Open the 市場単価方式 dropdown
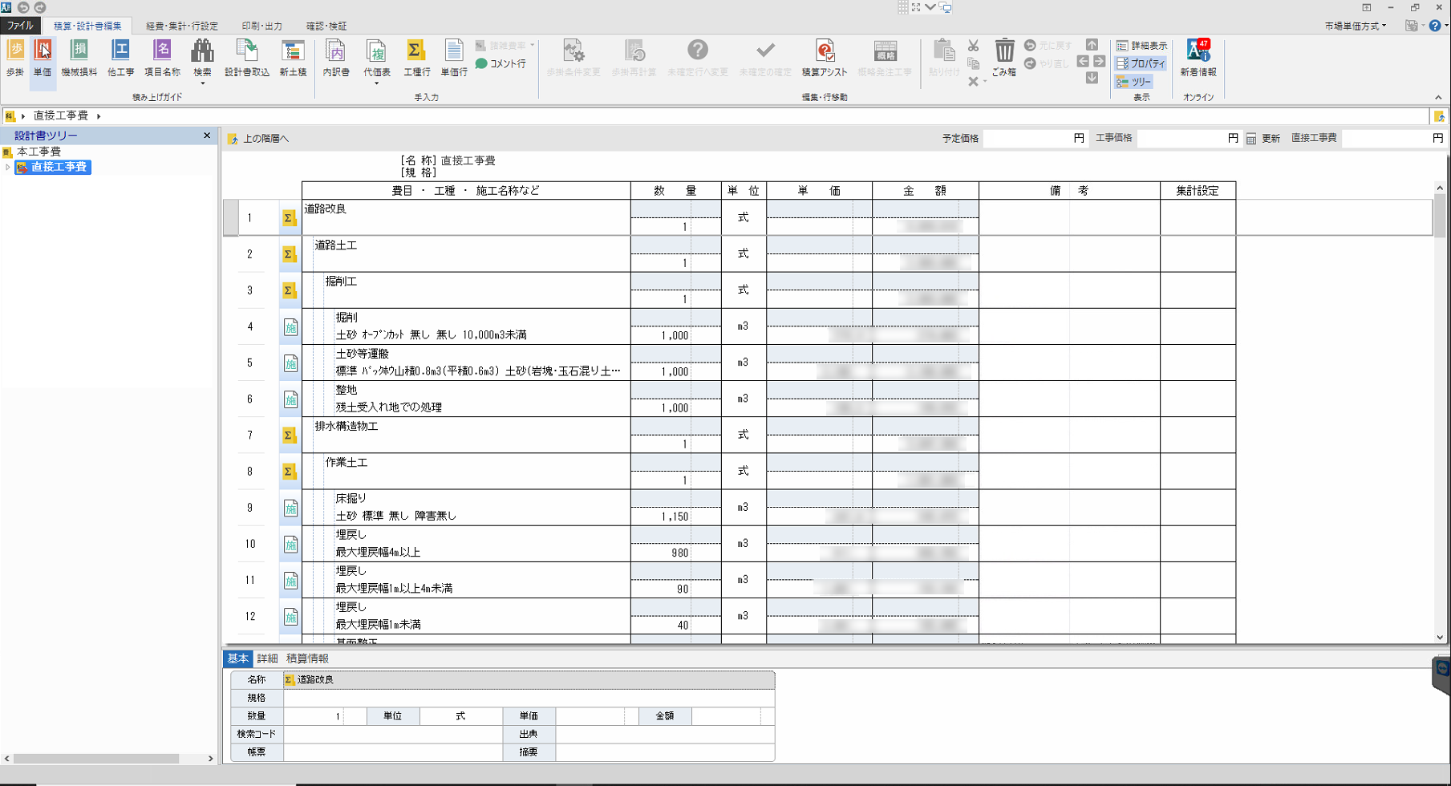This screenshot has width=1451, height=786. [x=1356, y=26]
